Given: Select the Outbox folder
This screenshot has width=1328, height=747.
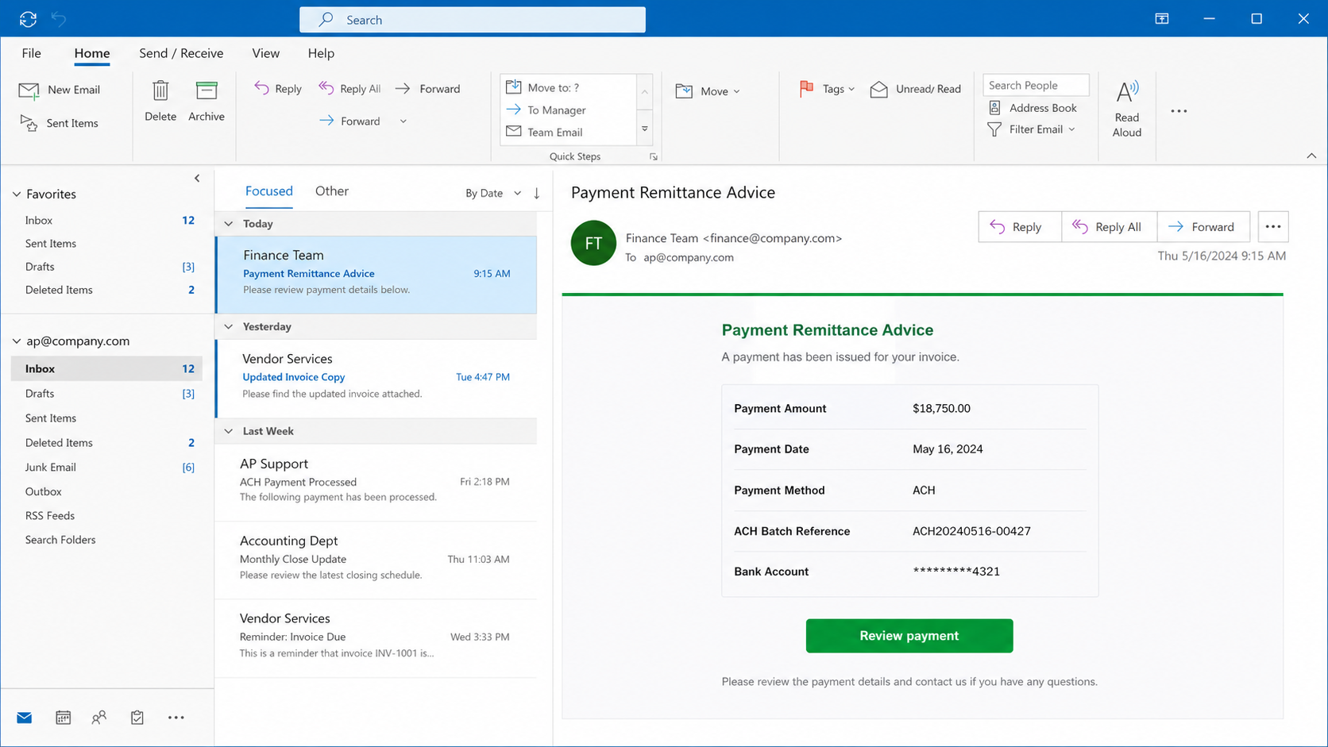Looking at the screenshot, I should pyautogui.click(x=106, y=492).
